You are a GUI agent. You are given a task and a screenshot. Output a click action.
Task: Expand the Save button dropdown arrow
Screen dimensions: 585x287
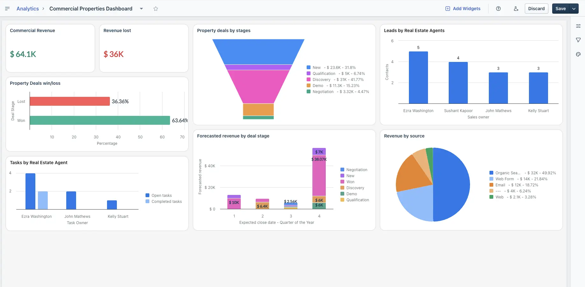[574, 9]
